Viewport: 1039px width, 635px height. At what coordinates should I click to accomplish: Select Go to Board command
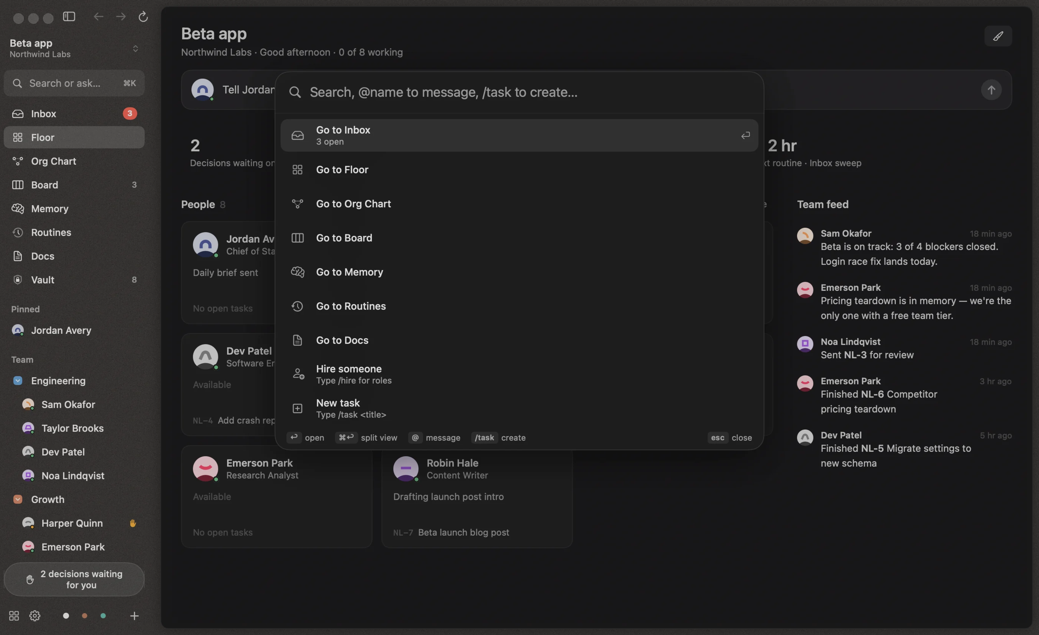(x=519, y=238)
